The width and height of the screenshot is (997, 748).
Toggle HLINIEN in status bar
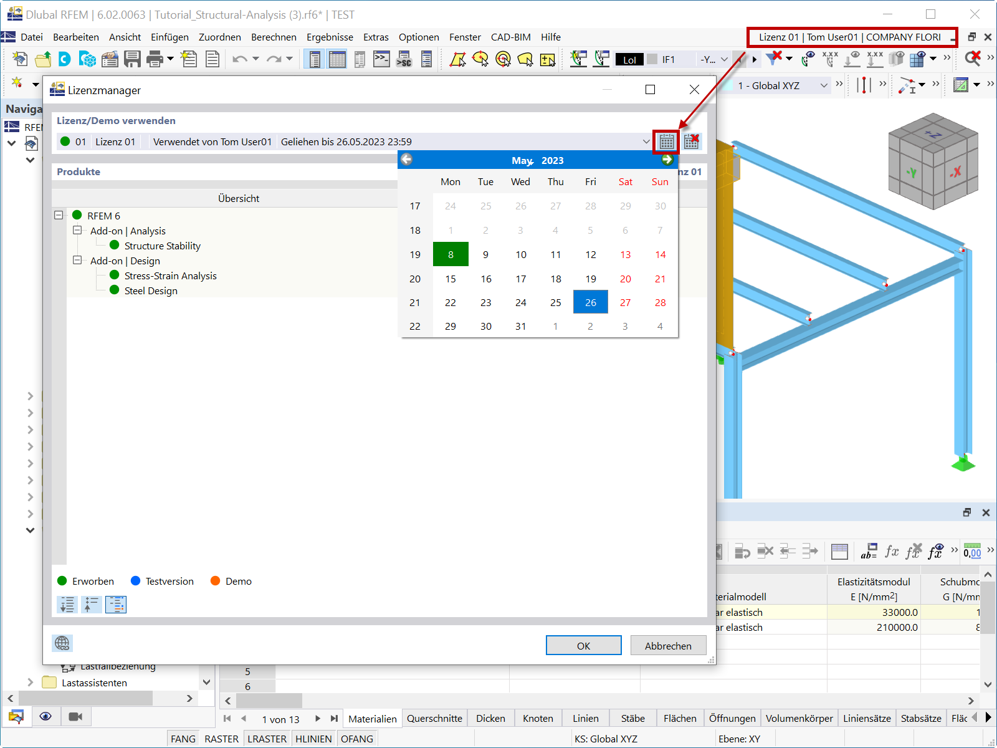pos(313,739)
